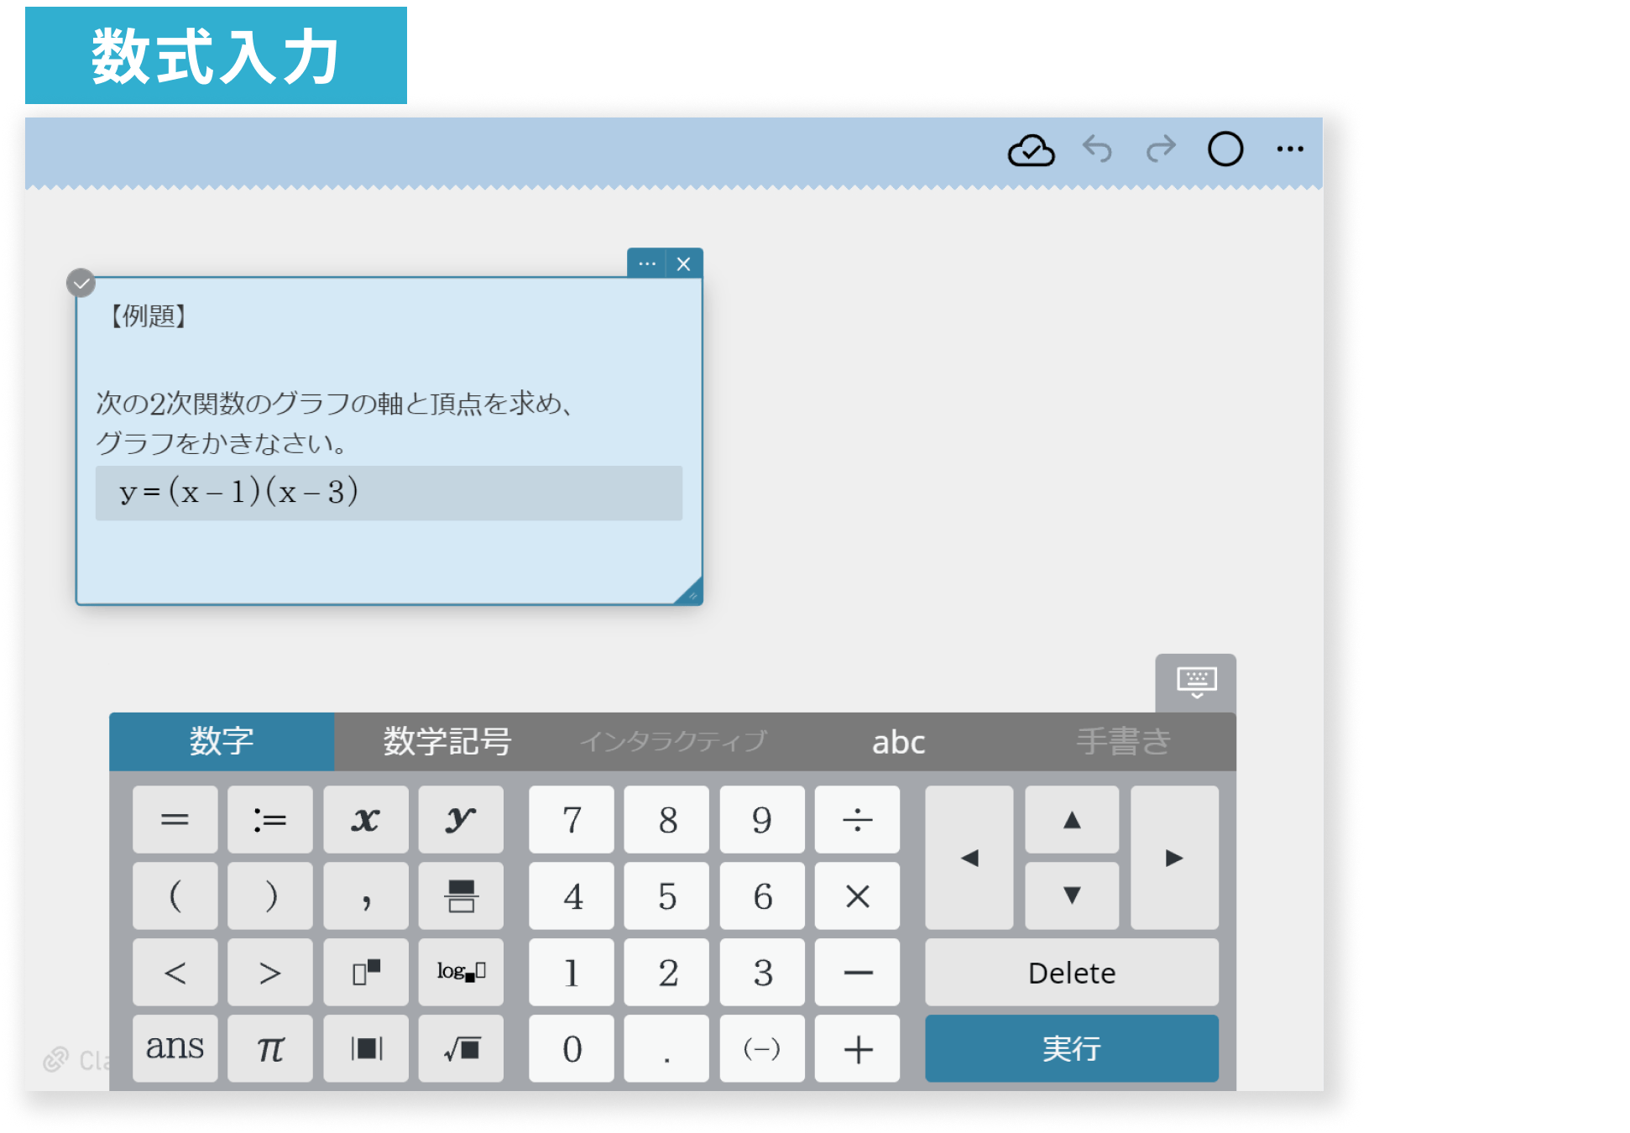Insert the equals sign key
Screen dimensions: 1630x1133
click(175, 819)
